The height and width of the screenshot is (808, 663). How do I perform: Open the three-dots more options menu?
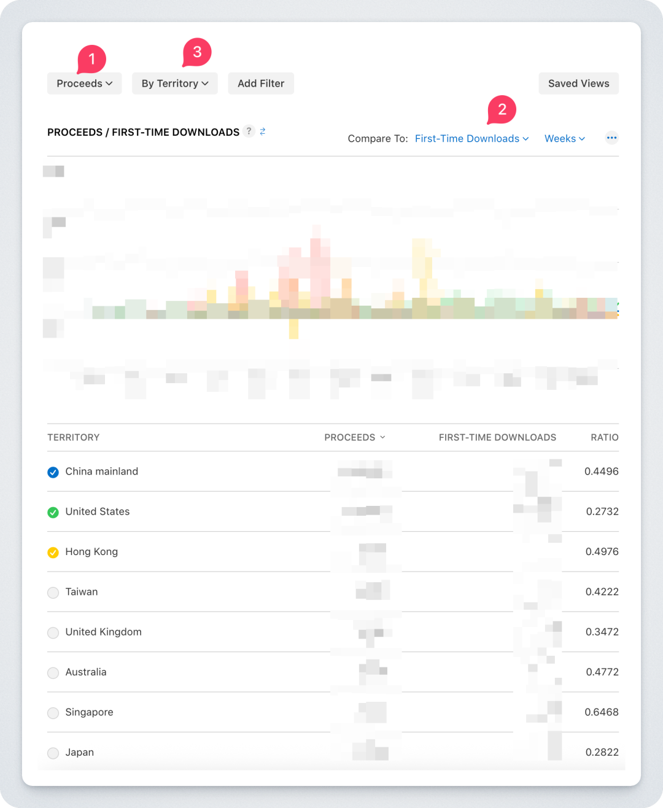point(611,138)
